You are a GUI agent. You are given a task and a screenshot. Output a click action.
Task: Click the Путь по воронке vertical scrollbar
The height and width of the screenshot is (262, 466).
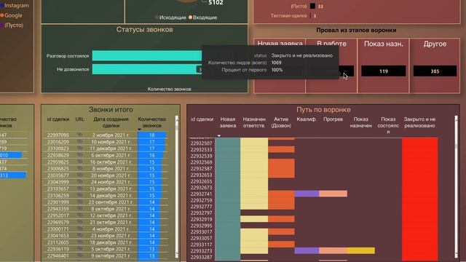(x=457, y=187)
